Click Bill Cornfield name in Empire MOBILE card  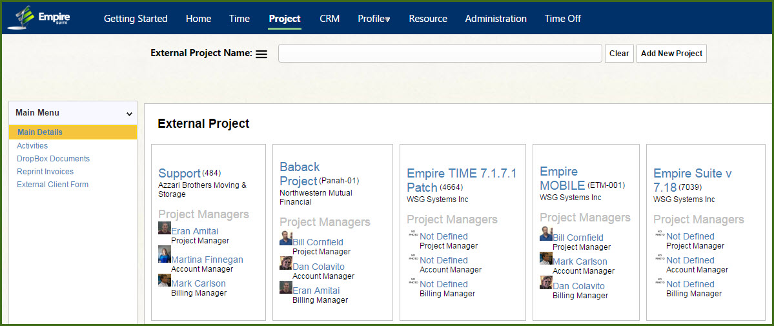pyautogui.click(x=578, y=238)
